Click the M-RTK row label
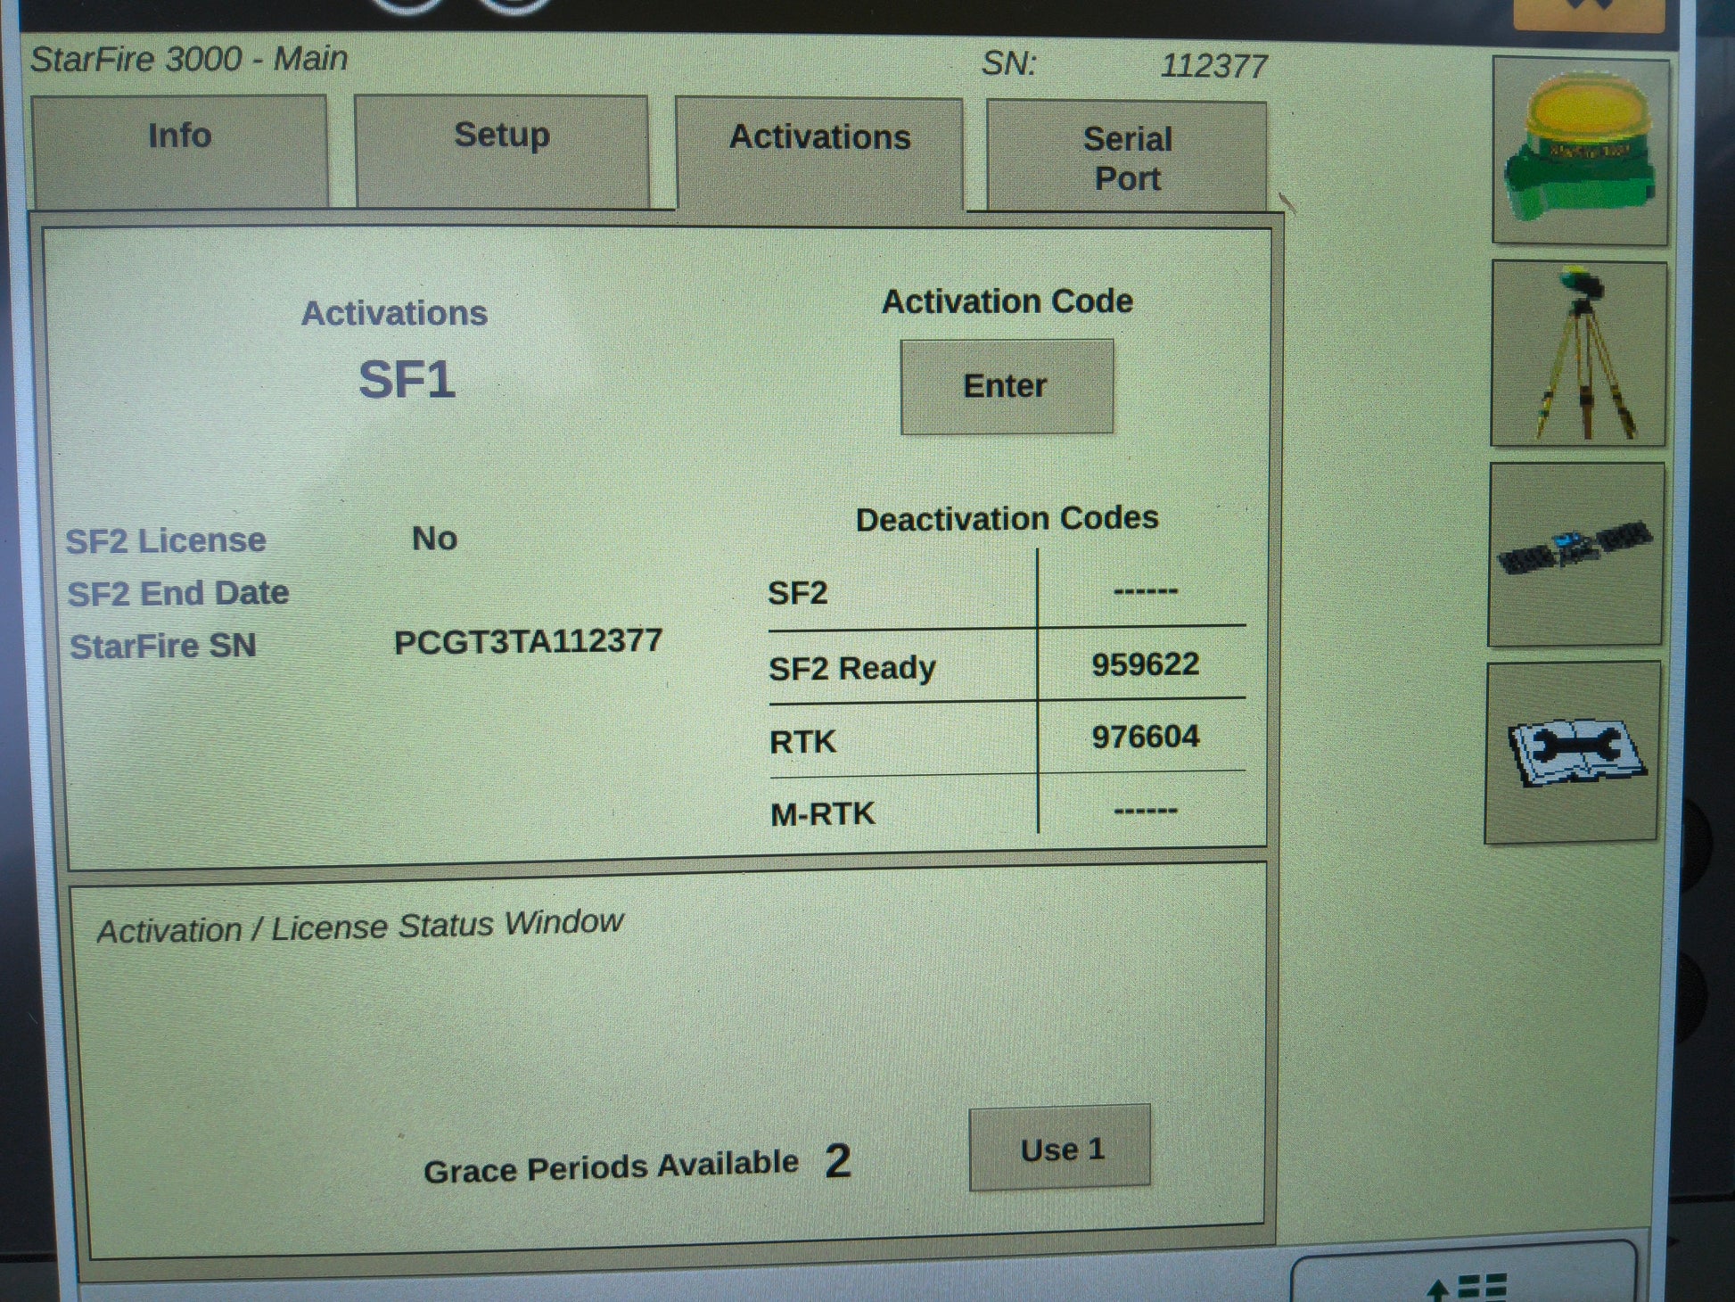Image resolution: width=1735 pixels, height=1302 pixels. tap(823, 813)
